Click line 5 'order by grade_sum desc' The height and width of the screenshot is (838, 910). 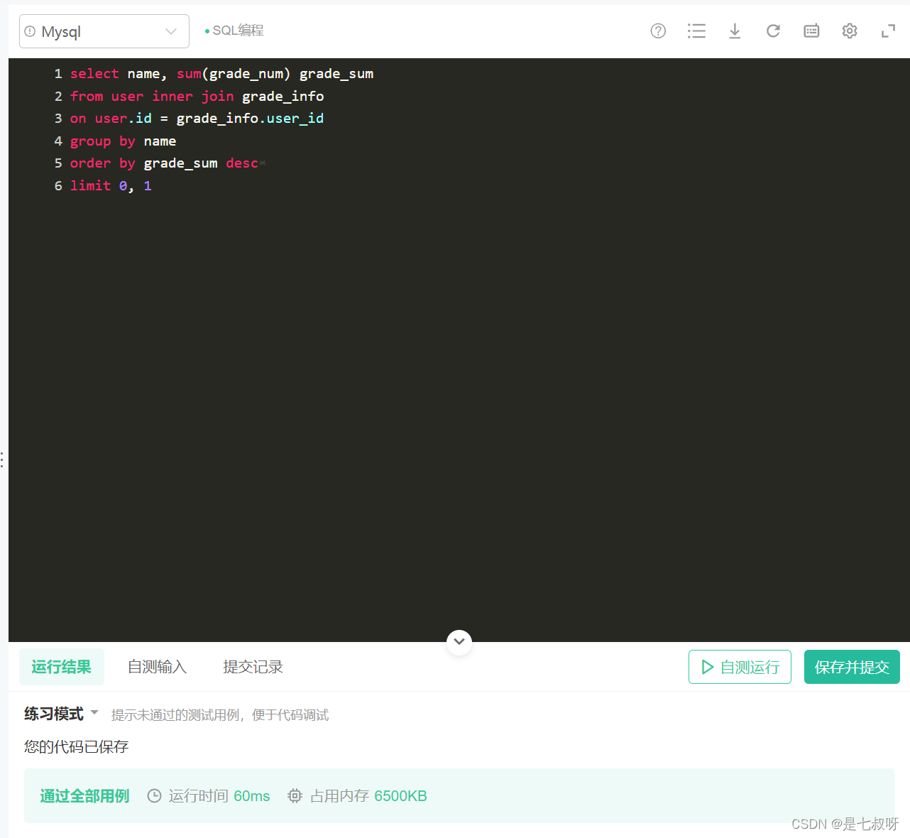tap(164, 163)
